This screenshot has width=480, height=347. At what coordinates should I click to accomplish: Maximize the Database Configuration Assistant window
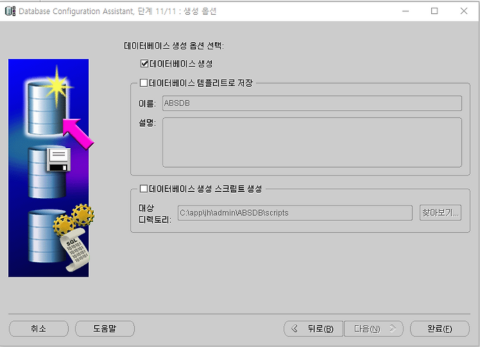click(435, 11)
